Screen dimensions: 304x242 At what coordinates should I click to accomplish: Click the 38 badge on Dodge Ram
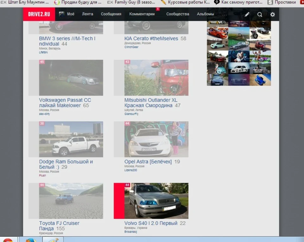coord(42,123)
